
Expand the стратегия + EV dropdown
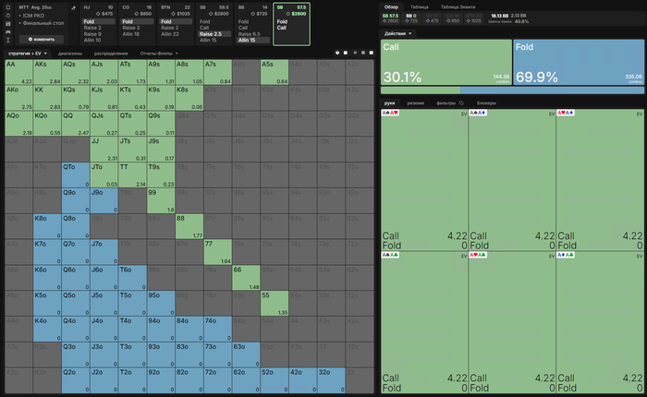(27, 54)
